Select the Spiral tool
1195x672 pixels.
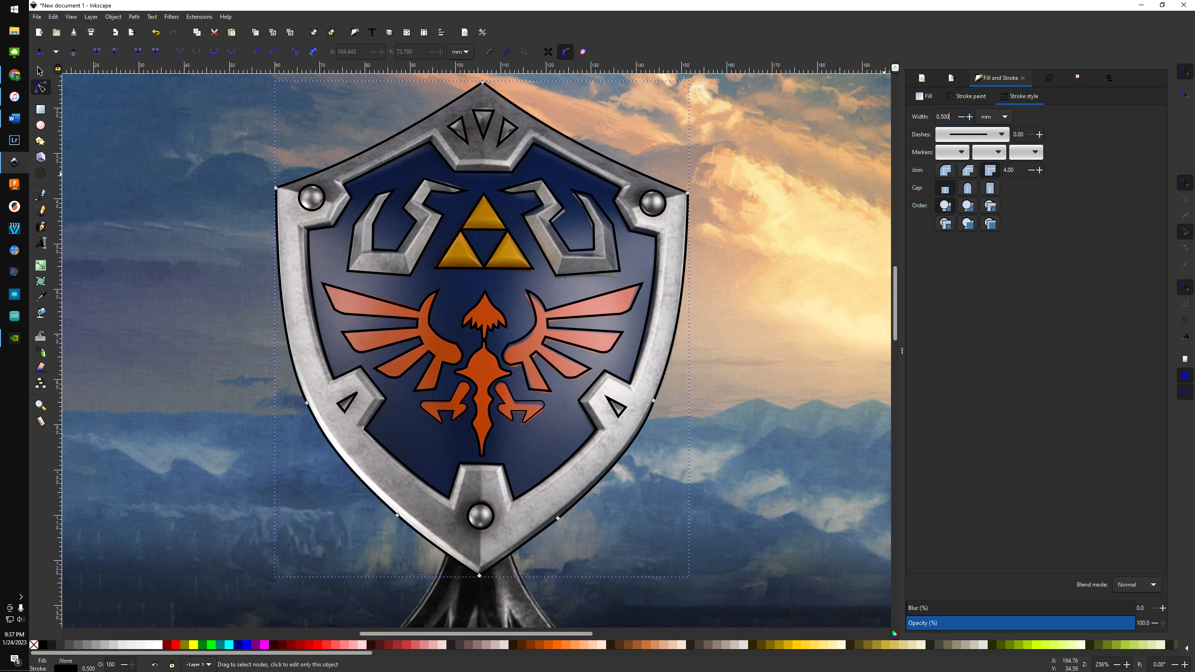coord(41,173)
